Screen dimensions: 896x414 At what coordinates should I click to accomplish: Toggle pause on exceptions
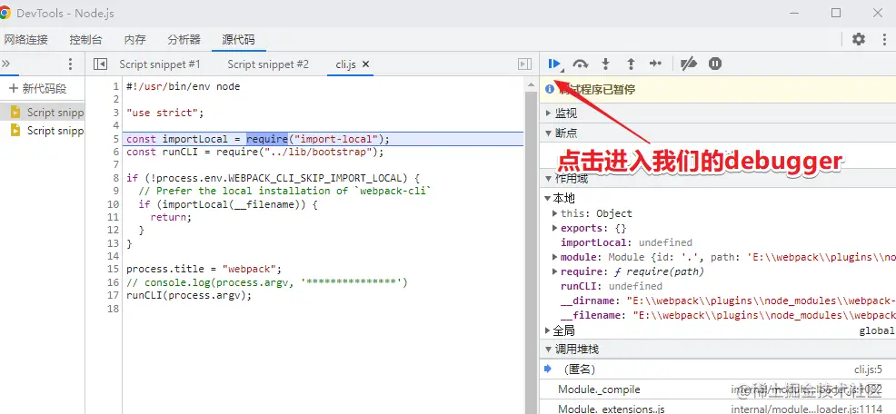tap(715, 64)
